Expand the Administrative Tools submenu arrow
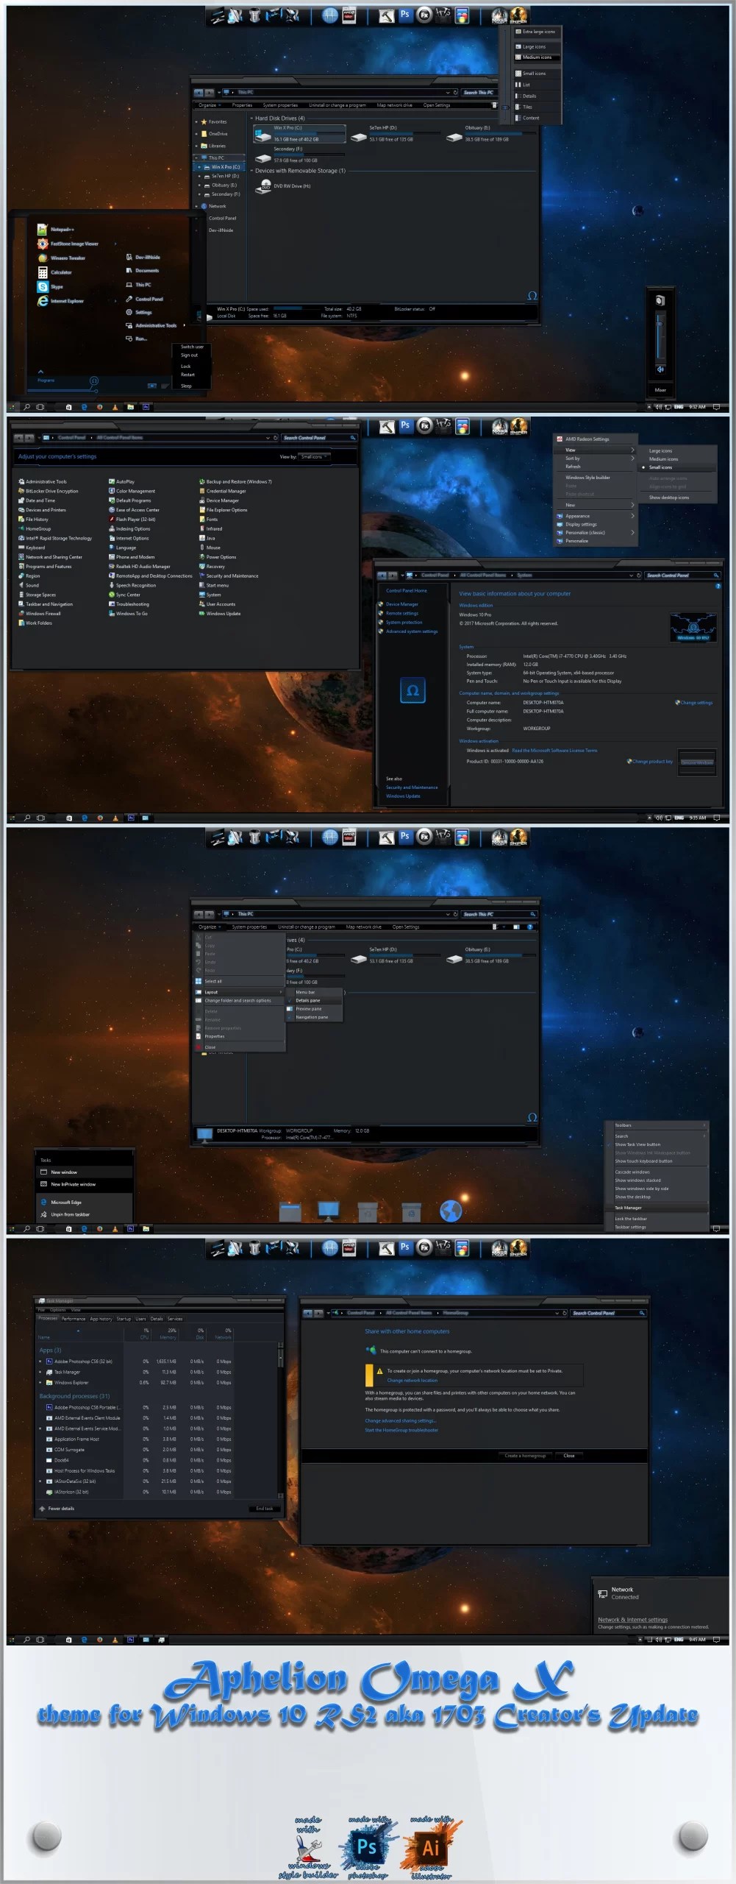 (x=184, y=325)
